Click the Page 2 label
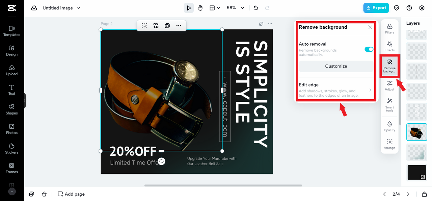The width and height of the screenshot is (432, 201). (107, 24)
